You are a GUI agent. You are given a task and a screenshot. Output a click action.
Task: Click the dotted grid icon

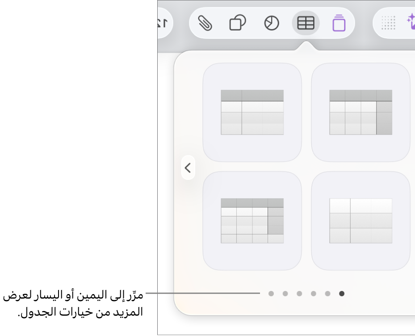coord(388,23)
